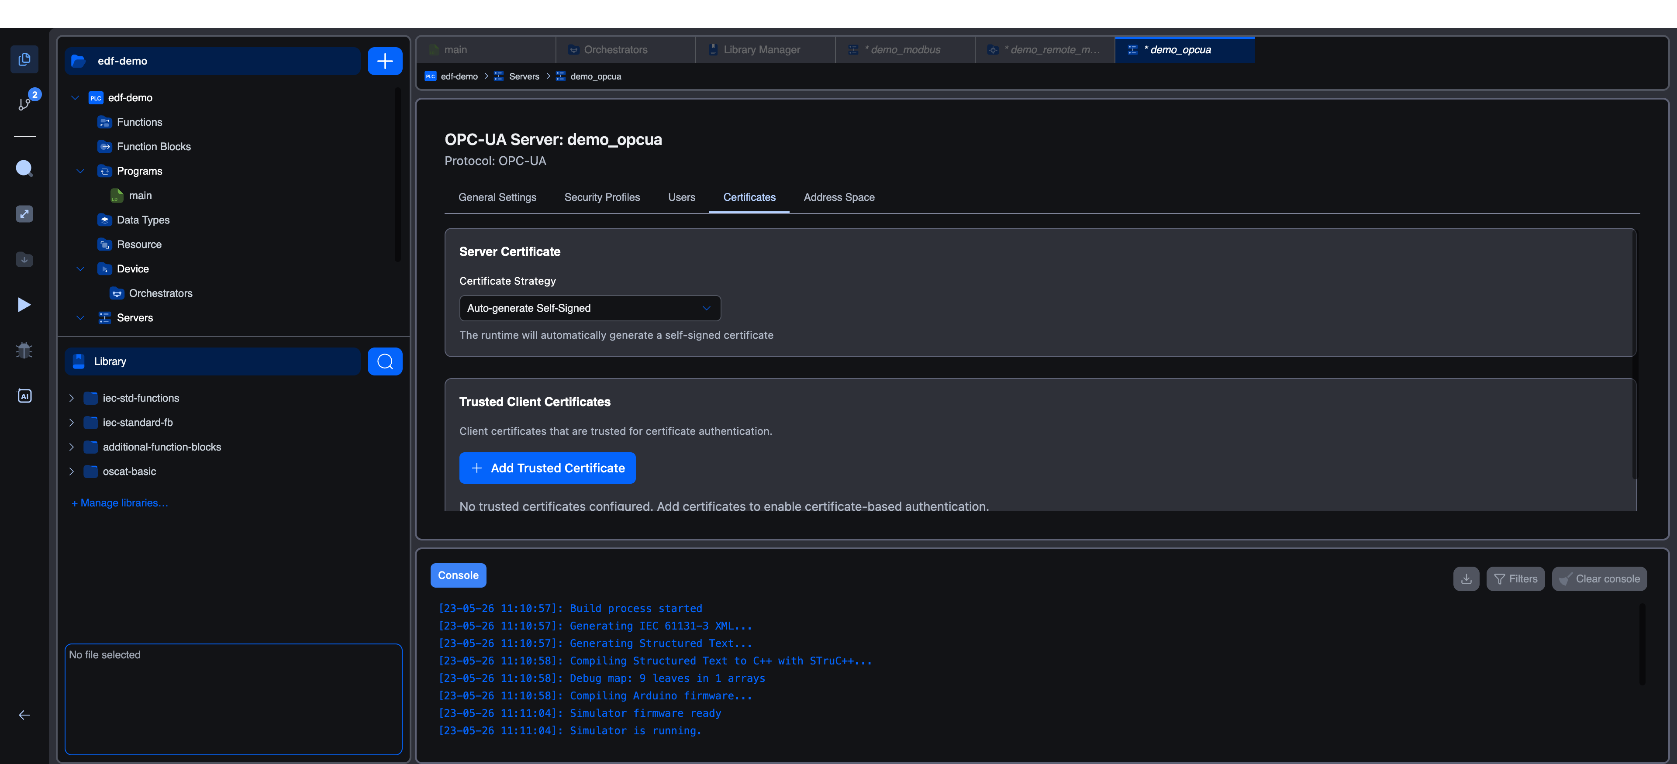Select the Certificates tab
This screenshot has width=1677, height=764.
pos(749,197)
